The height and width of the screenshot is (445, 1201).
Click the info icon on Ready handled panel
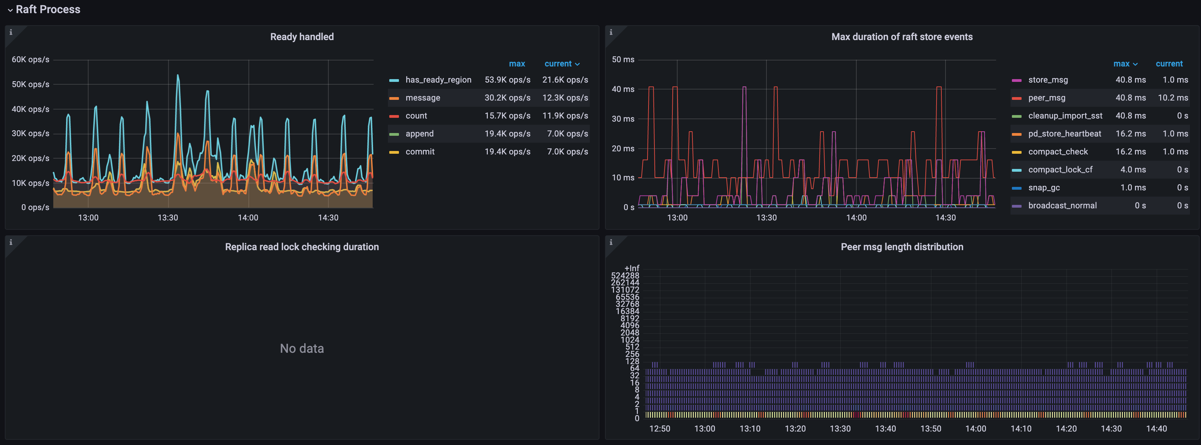click(x=10, y=32)
